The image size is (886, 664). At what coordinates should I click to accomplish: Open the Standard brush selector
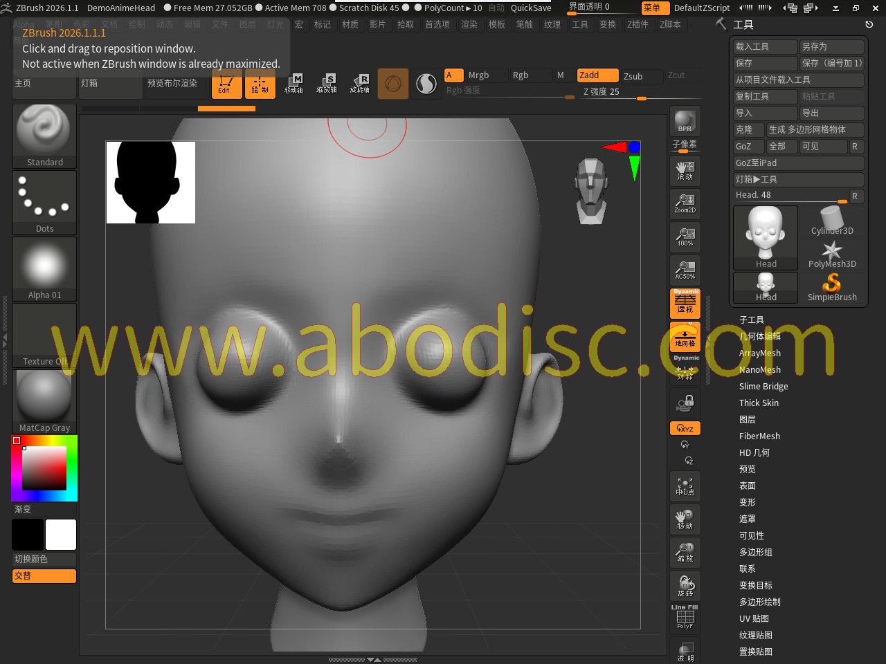click(x=44, y=136)
